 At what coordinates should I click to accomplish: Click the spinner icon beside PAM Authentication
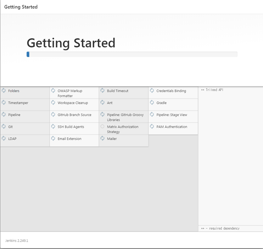[152, 126]
